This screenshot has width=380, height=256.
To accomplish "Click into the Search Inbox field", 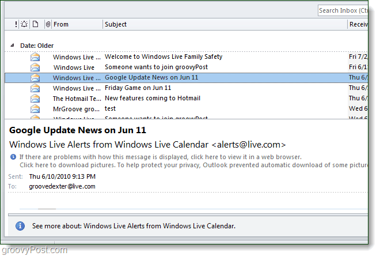I will 343,11.
